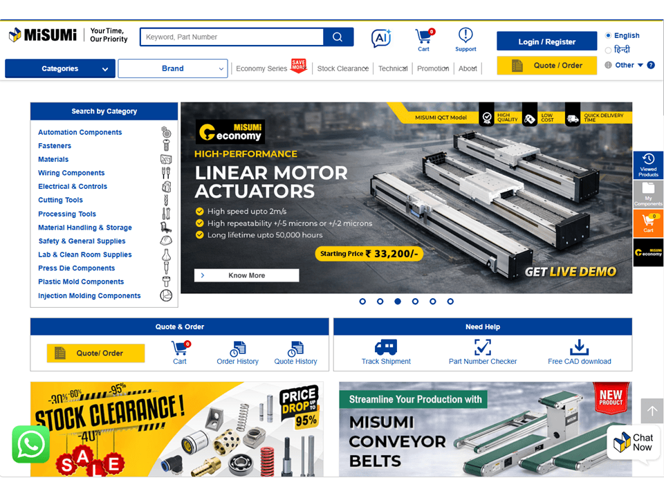This screenshot has height=498, width=664.
Task: Click the Login / Register button
Action: 546,41
